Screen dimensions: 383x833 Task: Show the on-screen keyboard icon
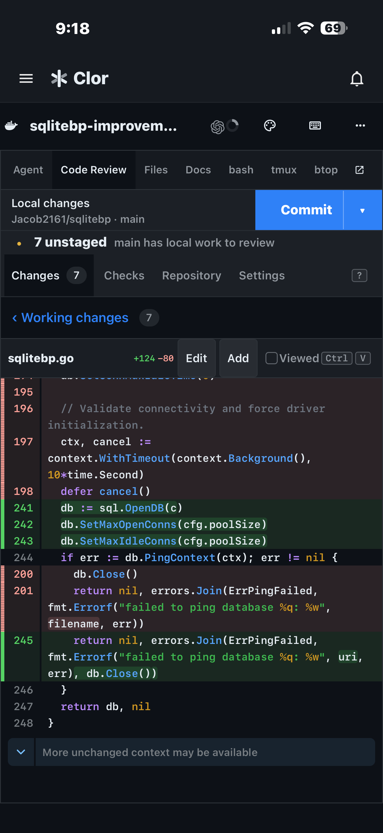(315, 125)
